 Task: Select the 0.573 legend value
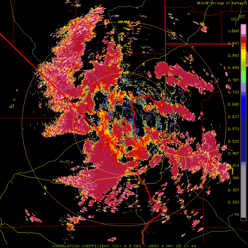(x=233, y=129)
